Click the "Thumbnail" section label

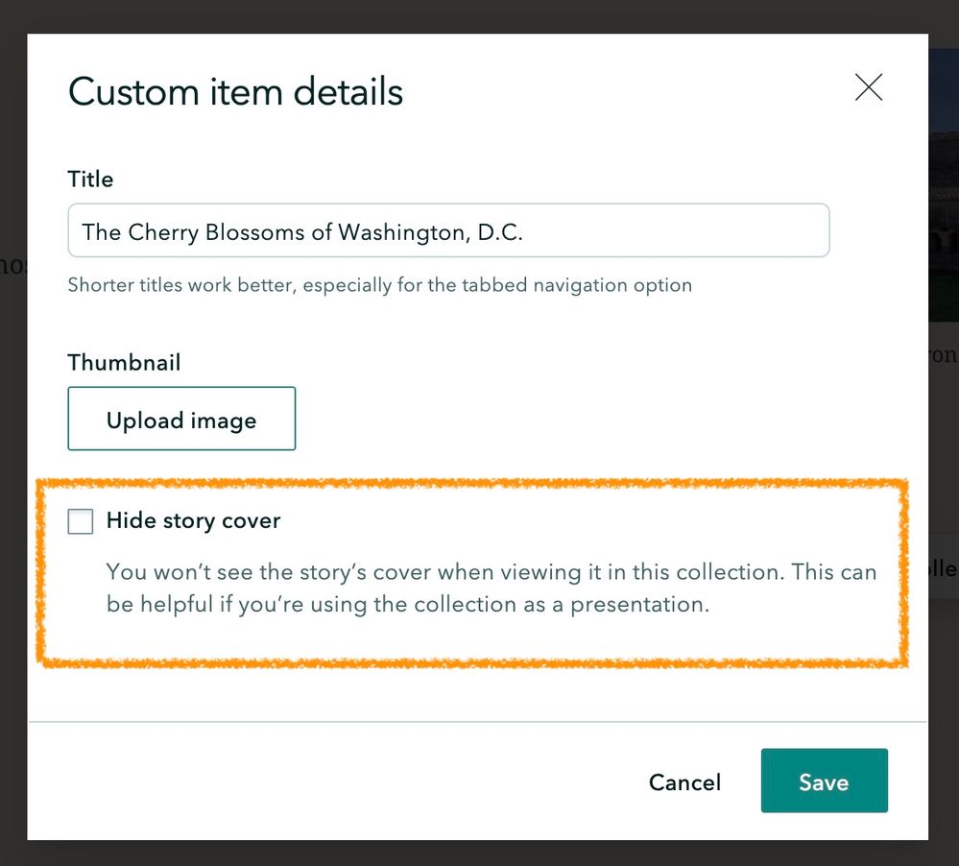click(124, 363)
